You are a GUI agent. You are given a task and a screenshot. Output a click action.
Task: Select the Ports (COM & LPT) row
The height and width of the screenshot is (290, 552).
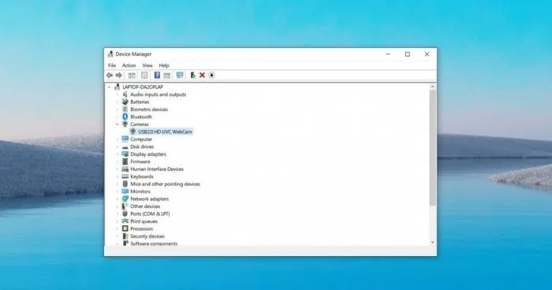[x=150, y=214]
